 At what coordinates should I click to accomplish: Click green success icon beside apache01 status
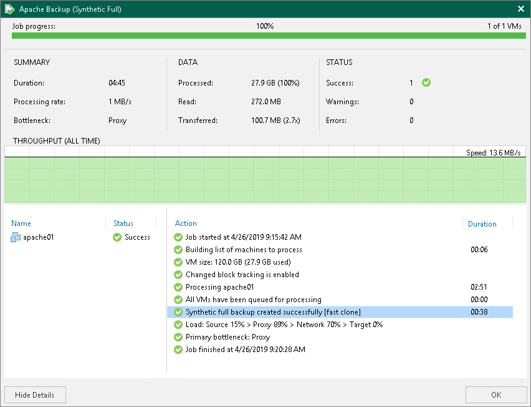[x=117, y=237]
